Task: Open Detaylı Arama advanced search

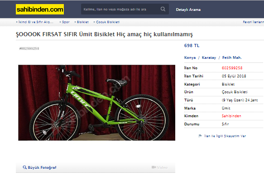Action: [188, 10]
